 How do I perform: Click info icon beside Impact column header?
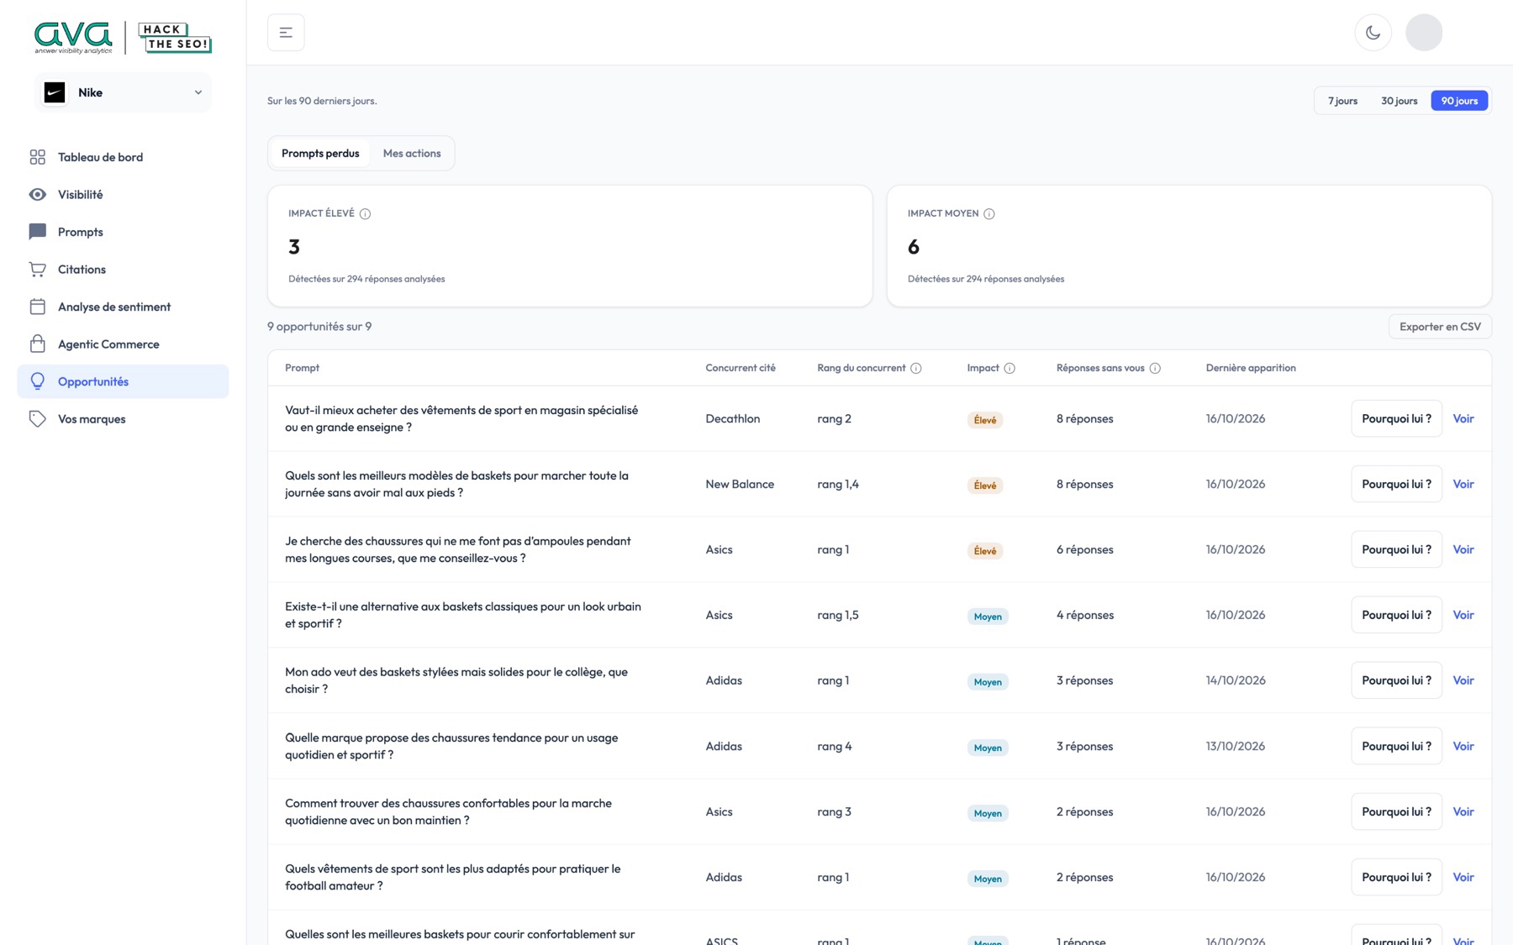tap(1010, 368)
